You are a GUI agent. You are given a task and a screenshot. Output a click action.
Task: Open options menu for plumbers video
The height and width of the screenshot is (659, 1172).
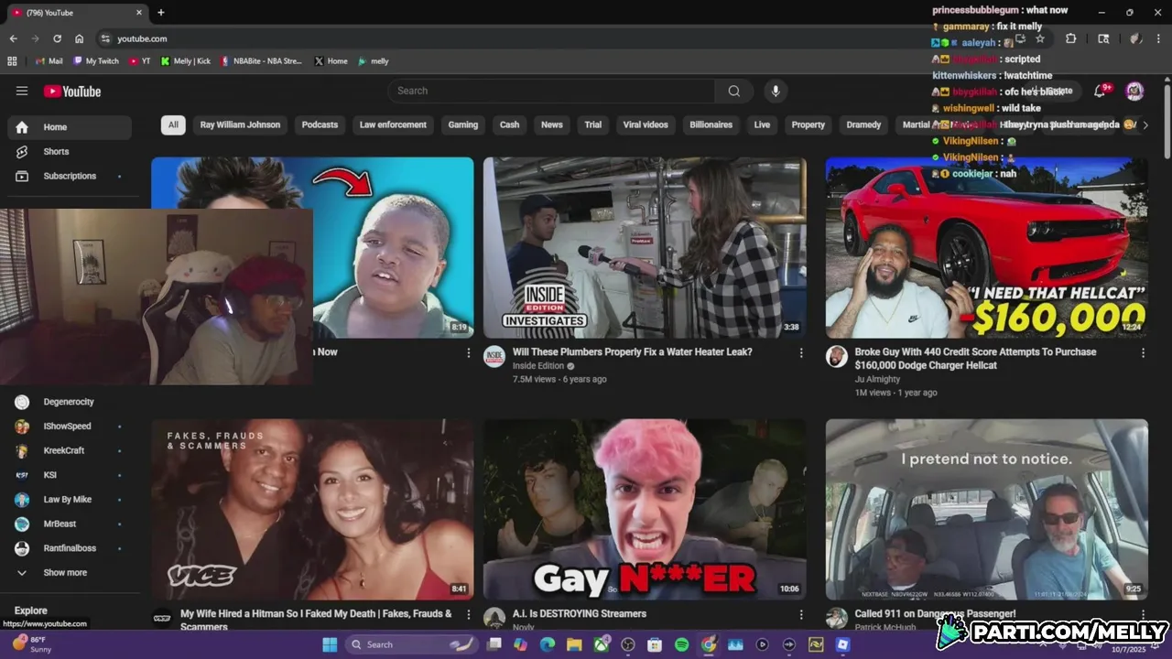pyautogui.click(x=801, y=352)
